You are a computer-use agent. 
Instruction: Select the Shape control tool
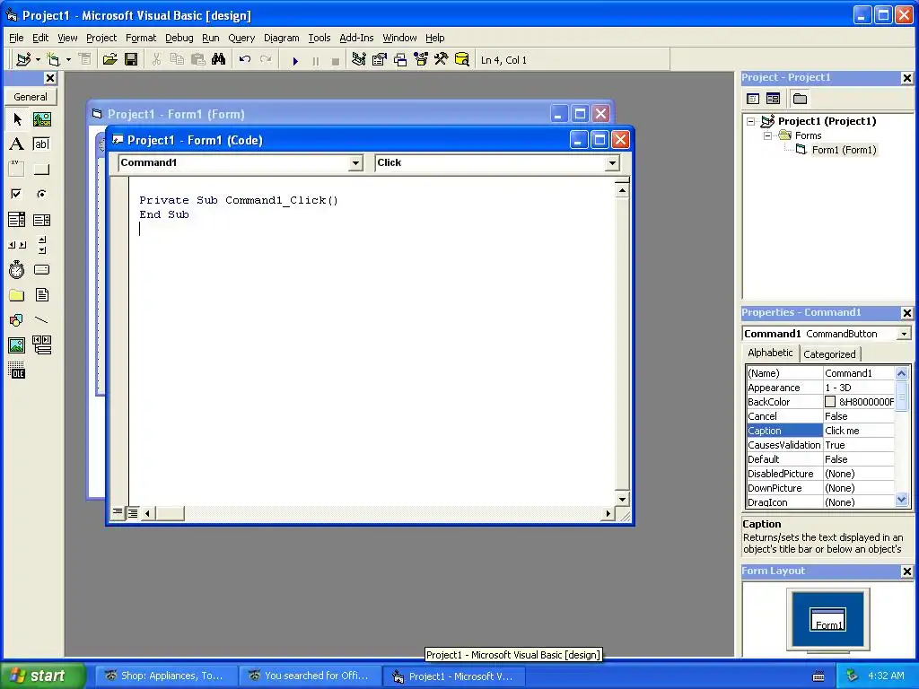(17, 320)
